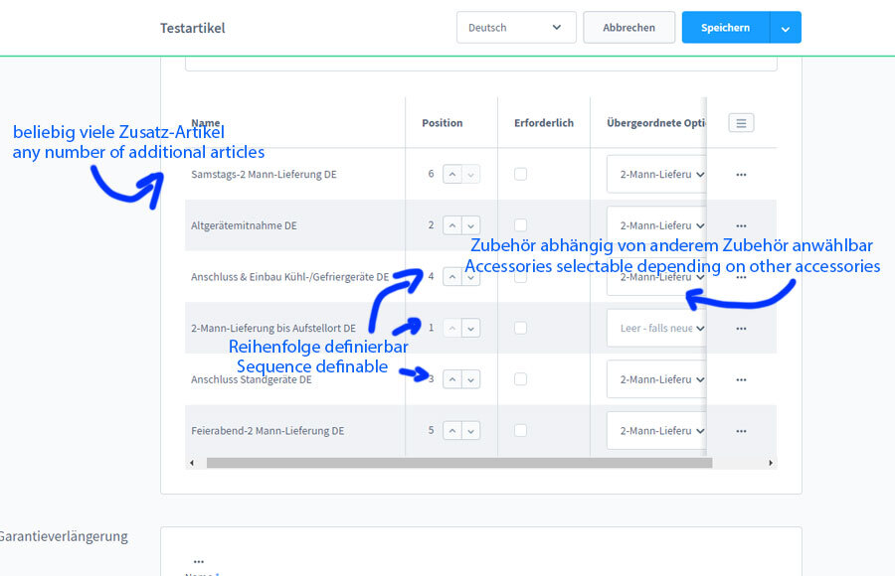This screenshot has height=576, width=895.
Task: Tick Erforderlich checkbox for Samstags-2 Mann-Lieferung DE
Action: coord(520,174)
